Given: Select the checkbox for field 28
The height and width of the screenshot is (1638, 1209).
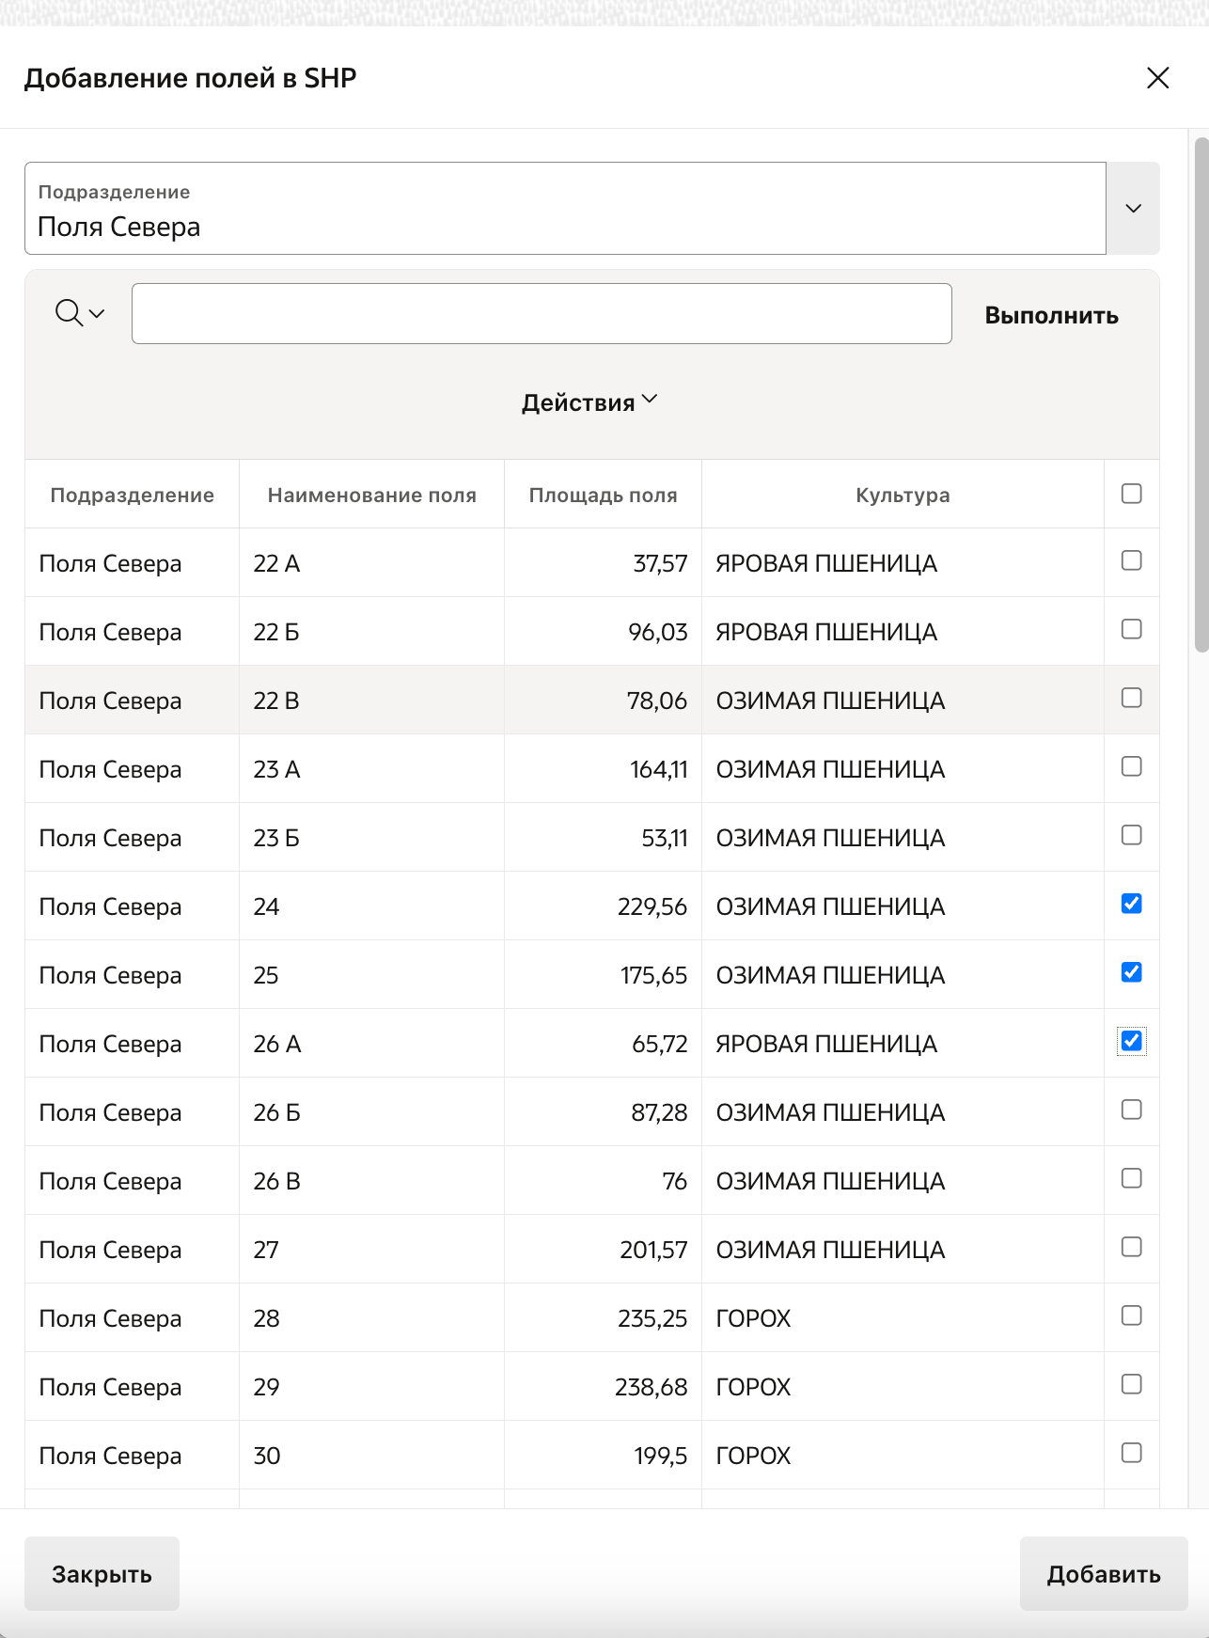Looking at the screenshot, I should pos(1131,1316).
